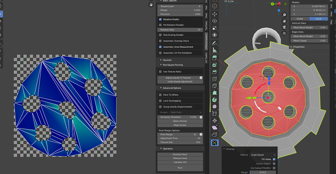Enable Automatic UV Pre-Validation

[x=160, y=53]
